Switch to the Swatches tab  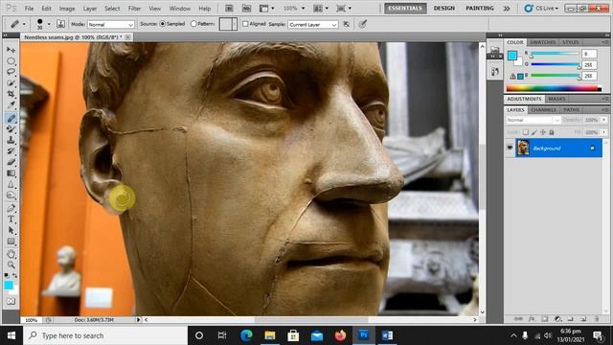click(543, 42)
